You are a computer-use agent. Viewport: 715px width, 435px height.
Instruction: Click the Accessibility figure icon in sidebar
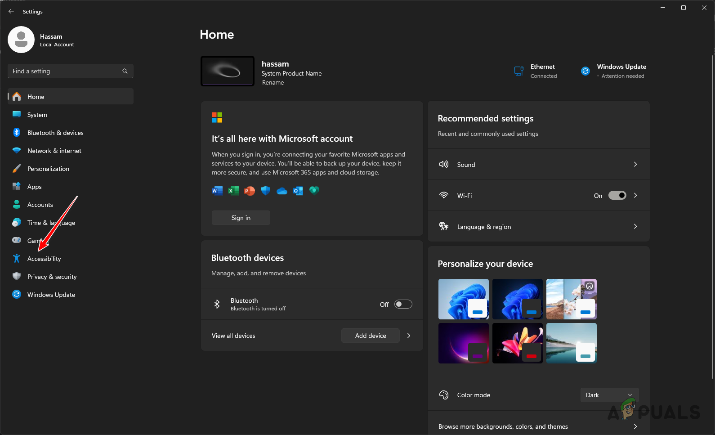17,259
